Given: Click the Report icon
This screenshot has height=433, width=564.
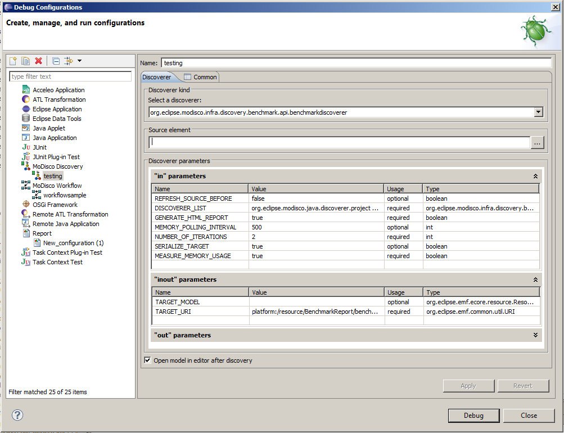Looking at the screenshot, I should point(26,233).
